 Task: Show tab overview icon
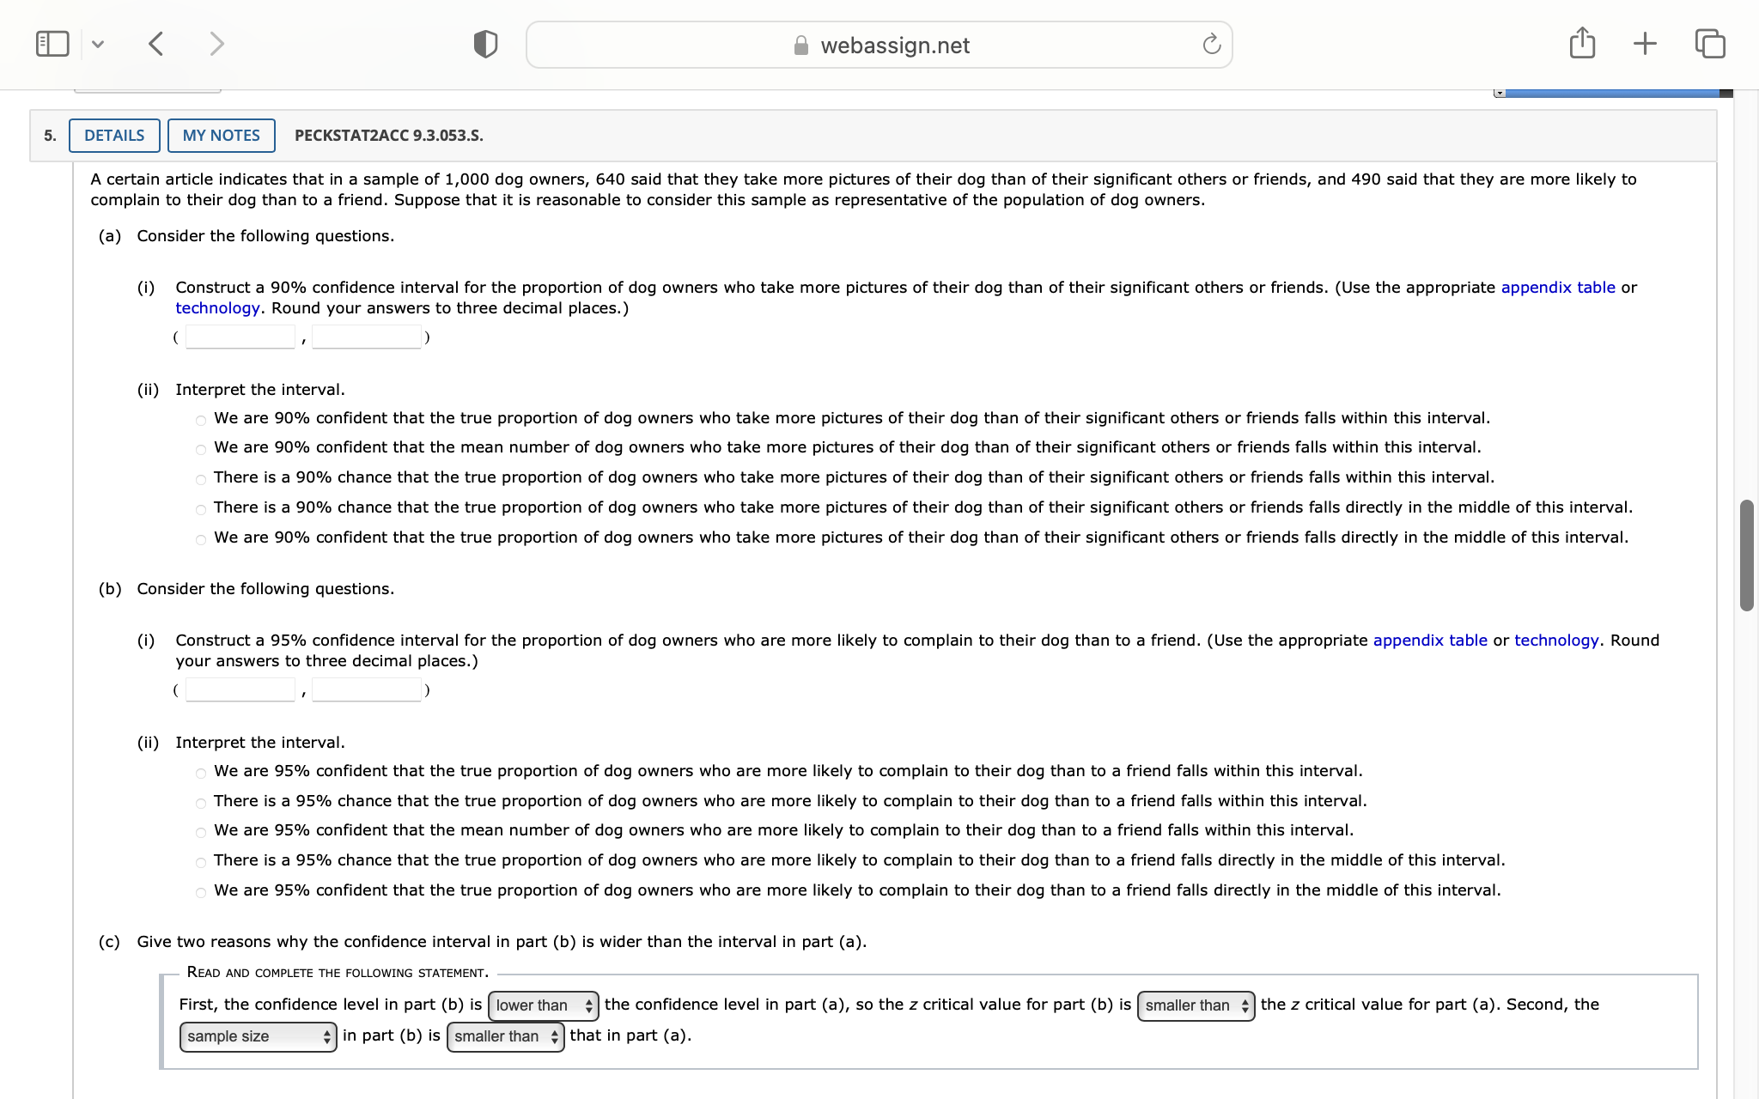click(x=1709, y=43)
